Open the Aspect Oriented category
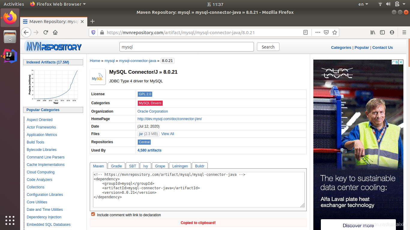The image size is (410, 230). pyautogui.click(x=40, y=119)
